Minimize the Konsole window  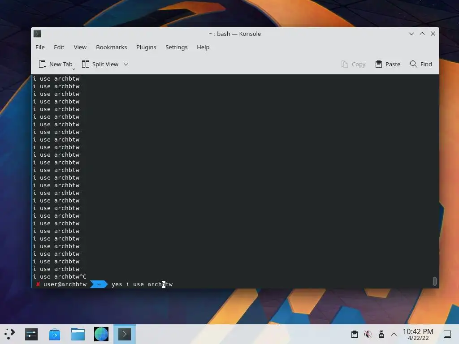point(411,34)
